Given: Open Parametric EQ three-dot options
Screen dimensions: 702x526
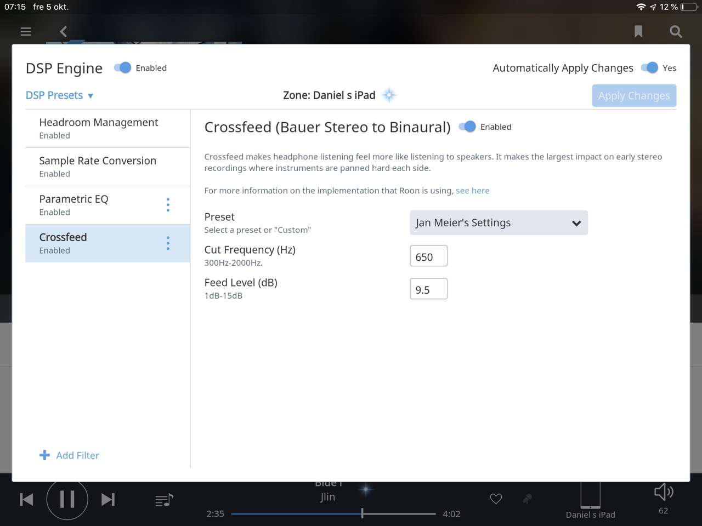Looking at the screenshot, I should click(x=168, y=205).
